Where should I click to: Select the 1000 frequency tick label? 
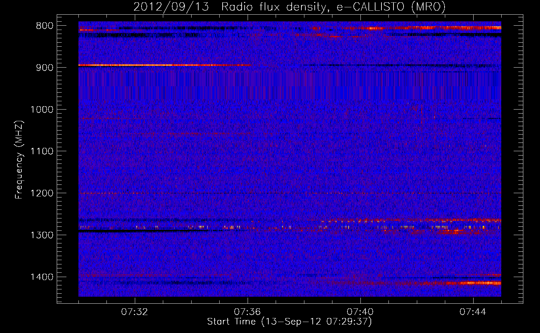click(42, 110)
